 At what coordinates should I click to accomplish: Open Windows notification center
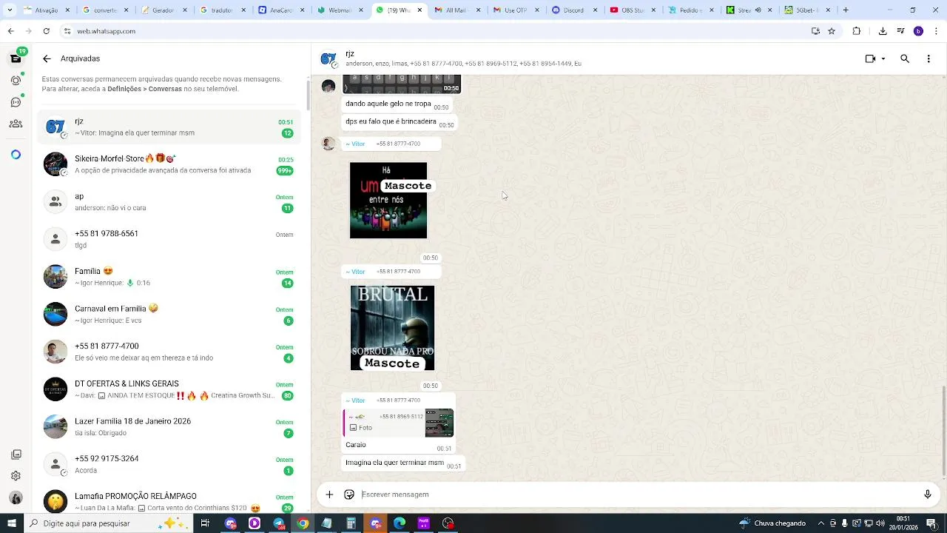931,523
